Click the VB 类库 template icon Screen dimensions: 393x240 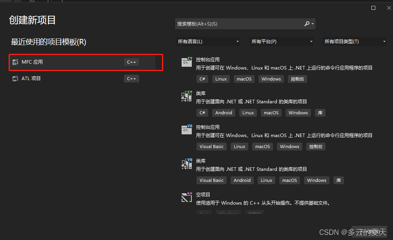[187, 163]
